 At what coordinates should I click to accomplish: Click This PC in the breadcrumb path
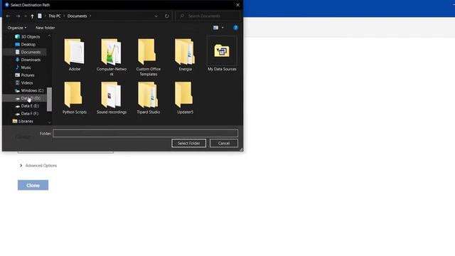55,16
